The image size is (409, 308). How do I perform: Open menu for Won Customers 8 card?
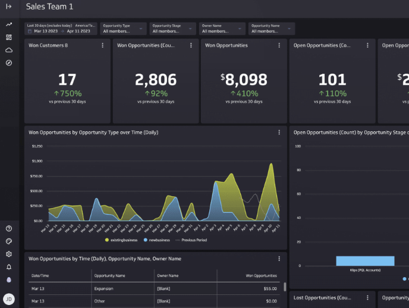pyautogui.click(x=102, y=45)
